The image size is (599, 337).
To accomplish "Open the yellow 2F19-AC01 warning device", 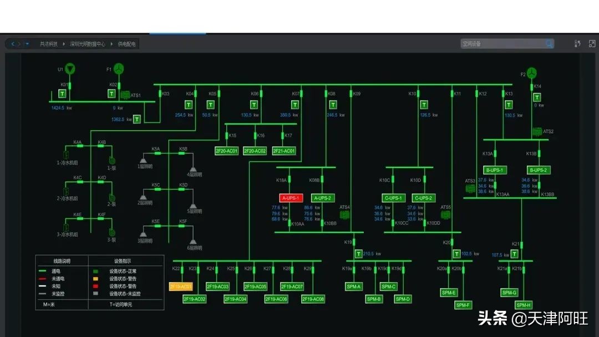I will (x=180, y=287).
